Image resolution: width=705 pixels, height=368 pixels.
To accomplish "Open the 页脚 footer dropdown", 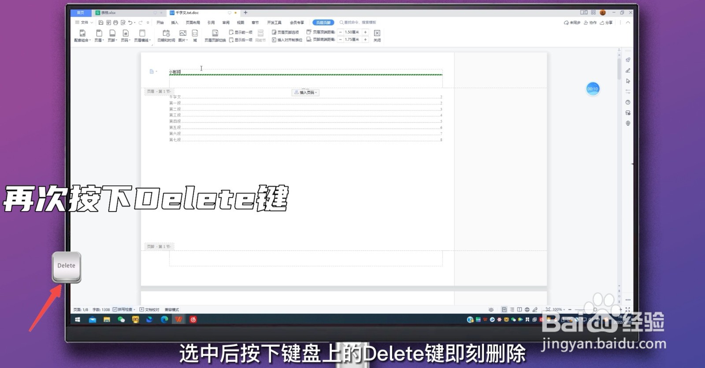I will 112,36.
